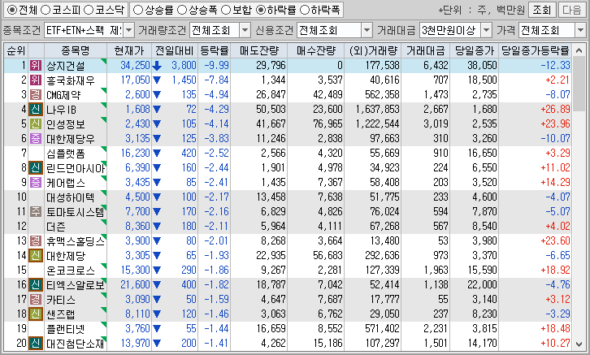
Task: Click the 신 badge icon for 인성정보
Action: (36, 123)
